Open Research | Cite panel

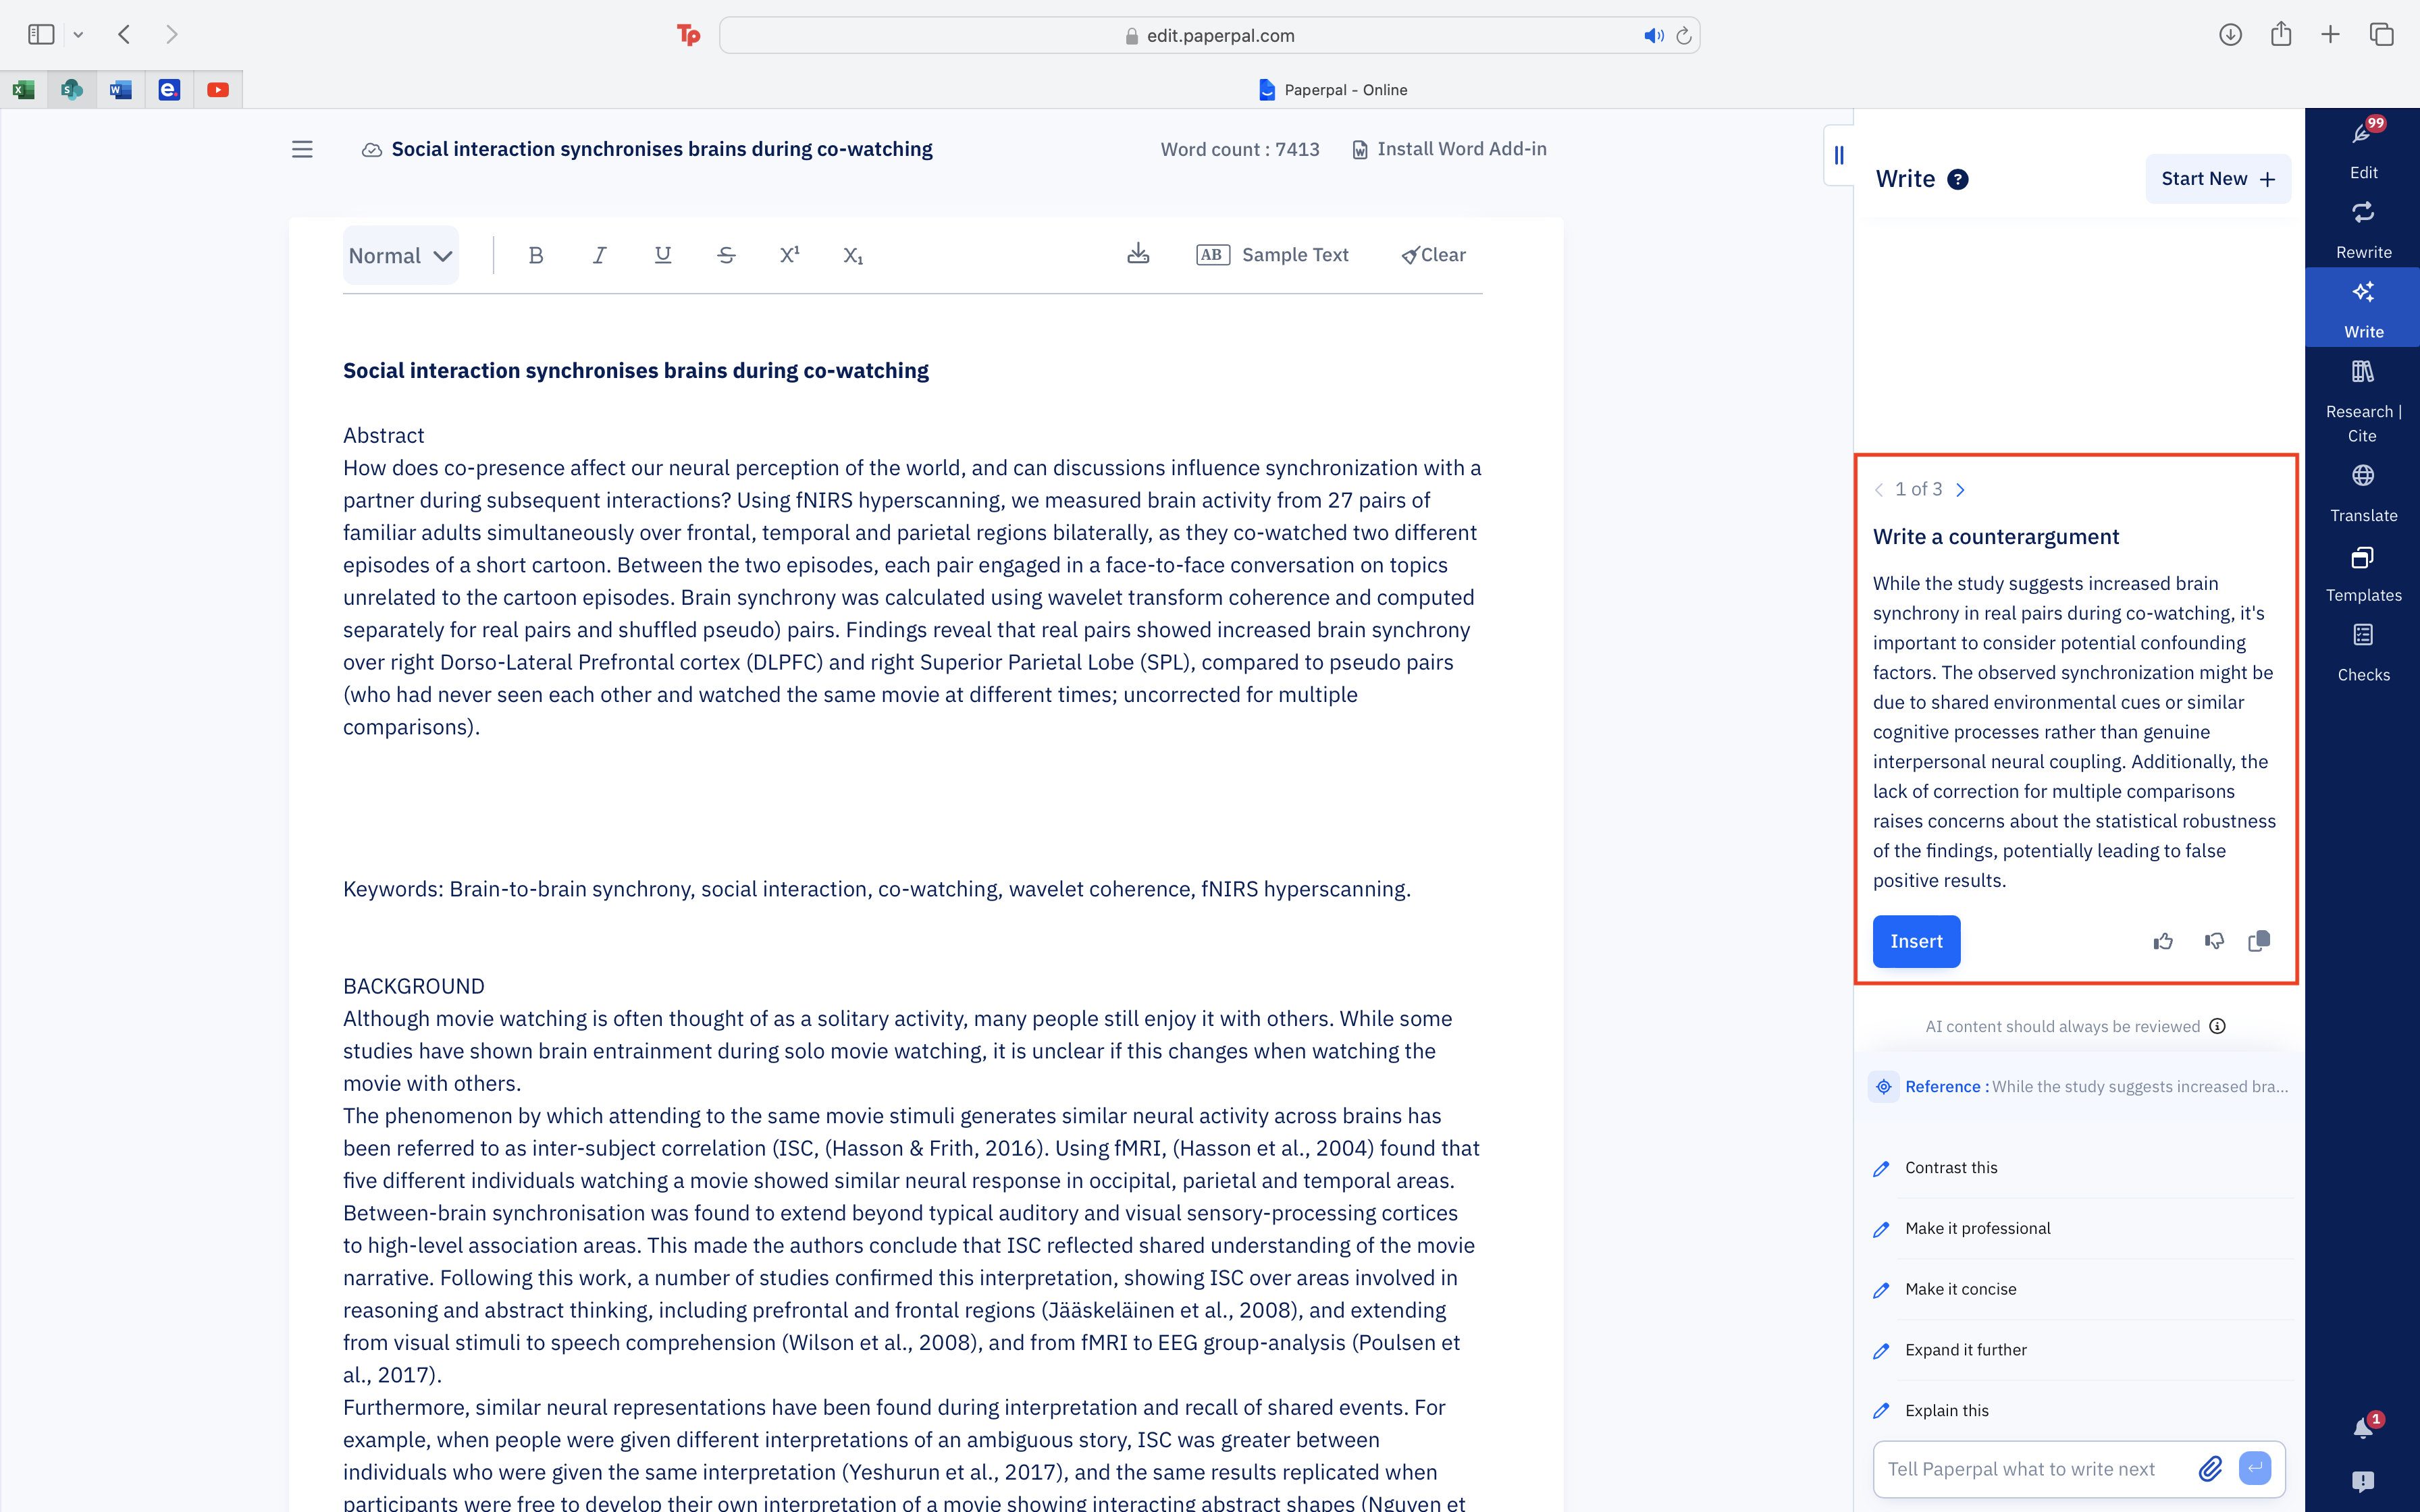[2362, 401]
